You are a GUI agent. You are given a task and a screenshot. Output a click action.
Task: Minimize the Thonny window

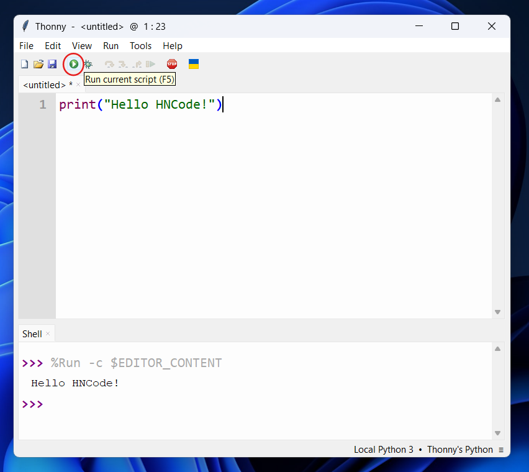(x=419, y=26)
